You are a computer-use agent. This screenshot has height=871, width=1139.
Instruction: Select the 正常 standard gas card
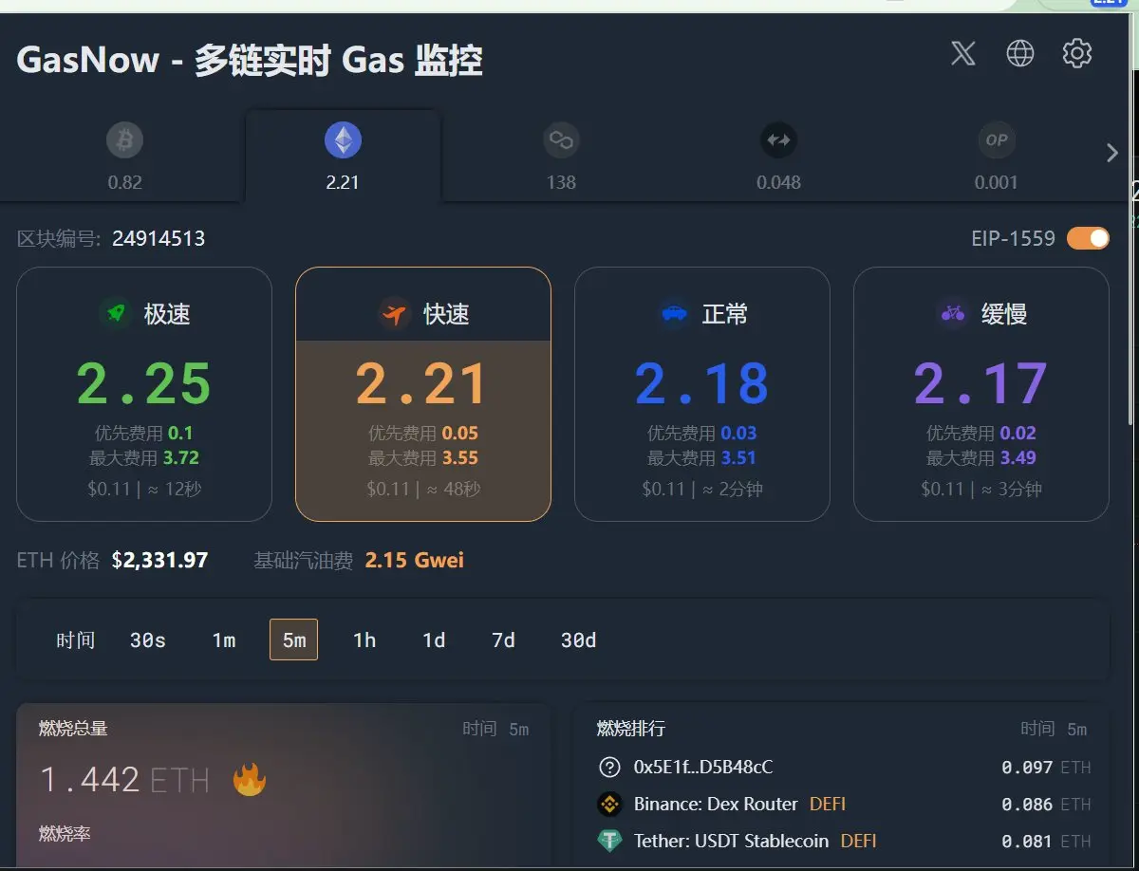pyautogui.click(x=702, y=395)
